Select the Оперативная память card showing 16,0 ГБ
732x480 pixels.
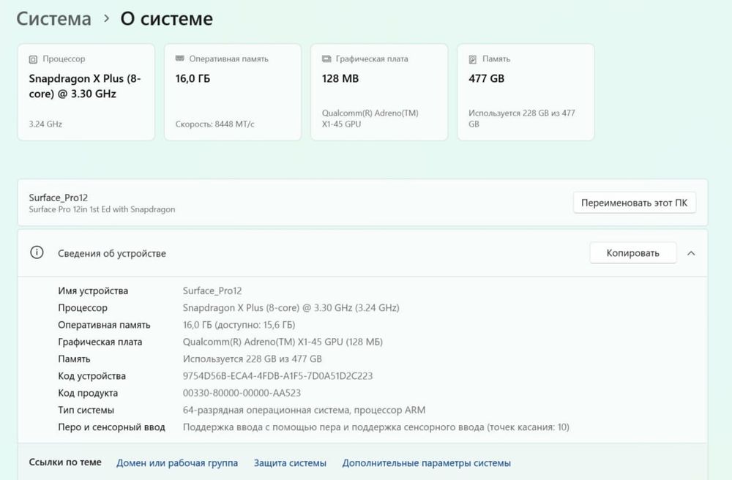point(233,92)
